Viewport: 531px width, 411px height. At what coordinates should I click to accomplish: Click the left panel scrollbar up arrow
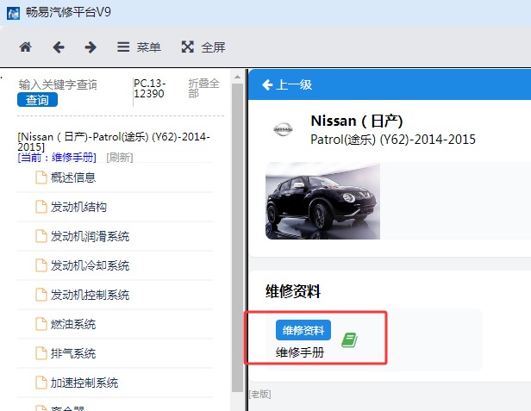[x=237, y=78]
